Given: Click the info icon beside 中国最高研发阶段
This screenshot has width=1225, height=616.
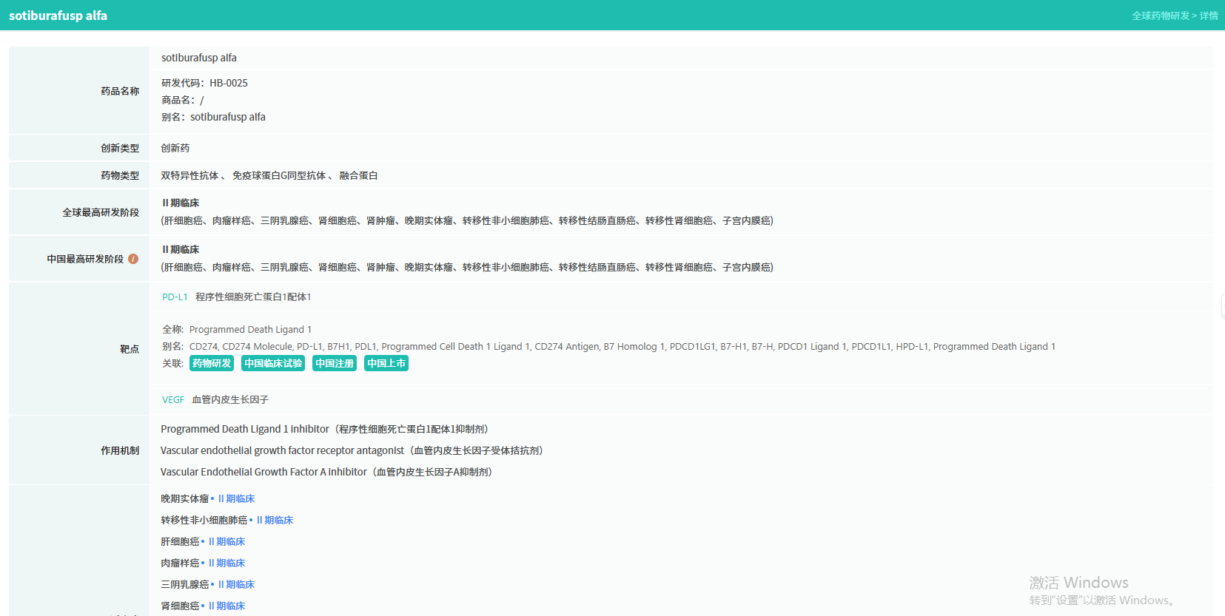Looking at the screenshot, I should [x=133, y=259].
